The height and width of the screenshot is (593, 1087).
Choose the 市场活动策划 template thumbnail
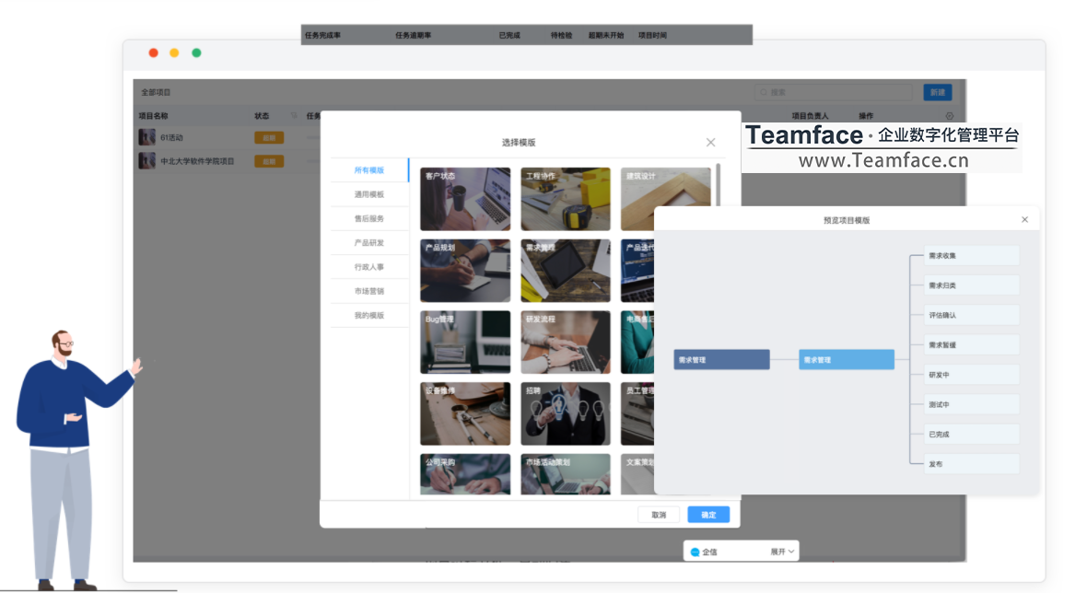566,474
